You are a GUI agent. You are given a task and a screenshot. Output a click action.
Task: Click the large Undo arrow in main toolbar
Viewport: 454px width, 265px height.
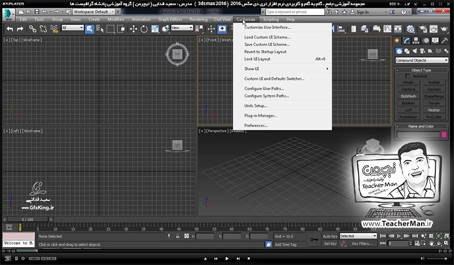point(10,29)
